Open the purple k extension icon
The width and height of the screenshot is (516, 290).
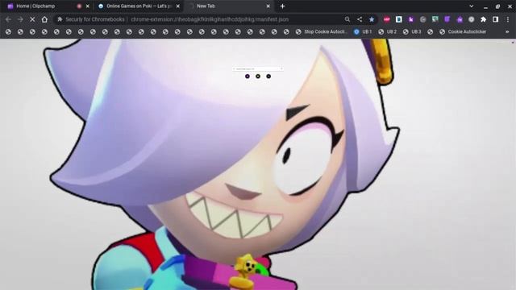tap(411, 19)
